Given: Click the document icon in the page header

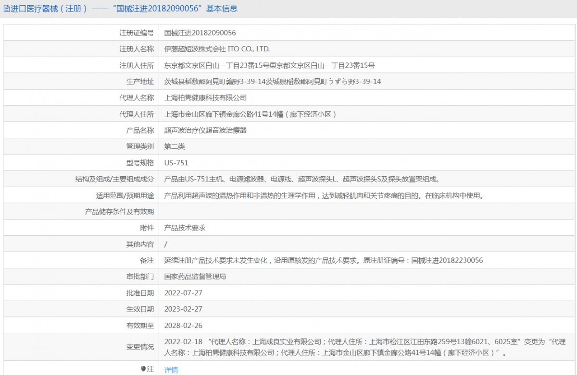Looking at the screenshot, I should [6, 9].
